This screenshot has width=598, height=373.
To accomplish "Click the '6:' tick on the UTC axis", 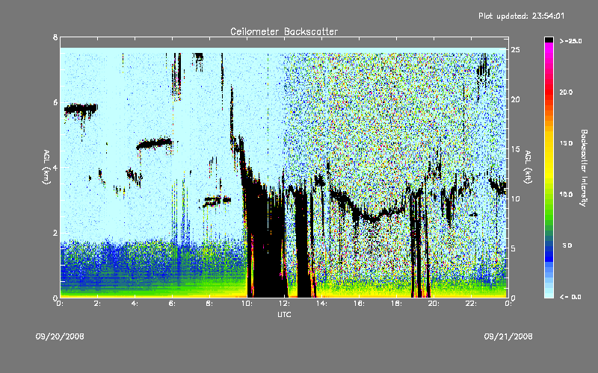I will point(173,304).
